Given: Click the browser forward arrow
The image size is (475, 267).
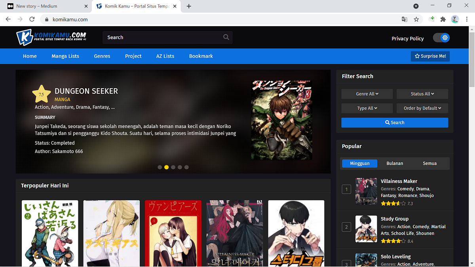Looking at the screenshot, I should click(x=20, y=19).
